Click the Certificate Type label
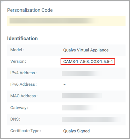The width and height of the screenshot is (130, 139). [x=26, y=131]
